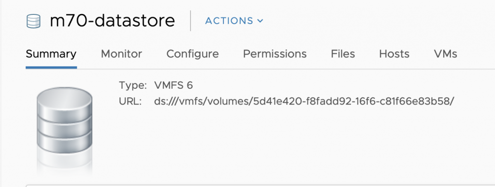Click the VMFS 6 type value
Screen dimensions: 495x187
(x=174, y=85)
